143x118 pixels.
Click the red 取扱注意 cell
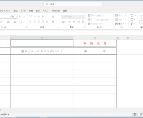[x=95, y=43]
